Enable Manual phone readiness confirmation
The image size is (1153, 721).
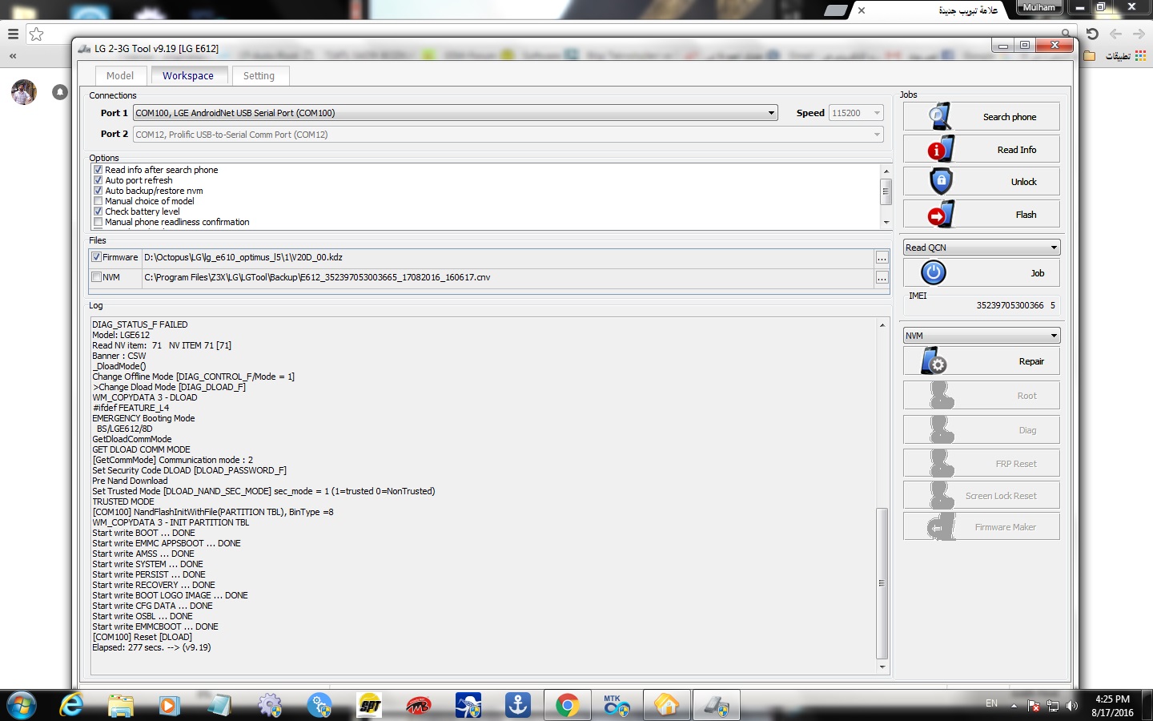click(x=98, y=222)
